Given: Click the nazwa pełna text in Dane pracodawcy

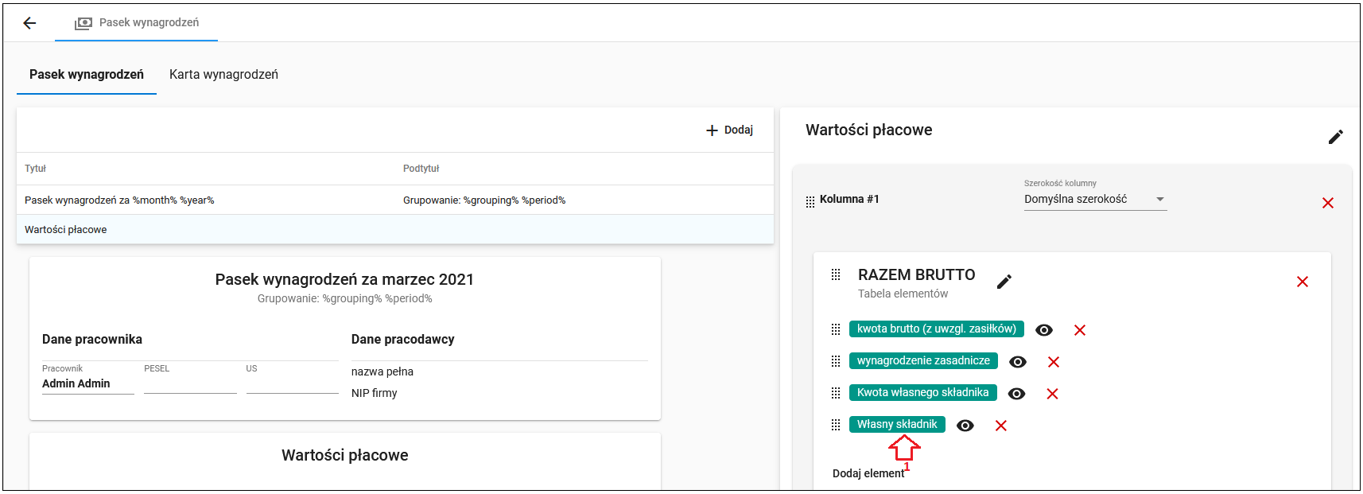Looking at the screenshot, I should 382,371.
